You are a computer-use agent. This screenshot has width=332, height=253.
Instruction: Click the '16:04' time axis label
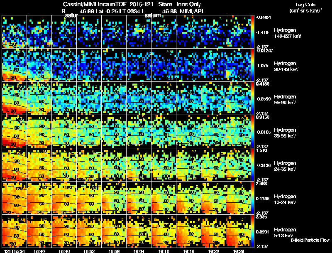(x=139, y=251)
